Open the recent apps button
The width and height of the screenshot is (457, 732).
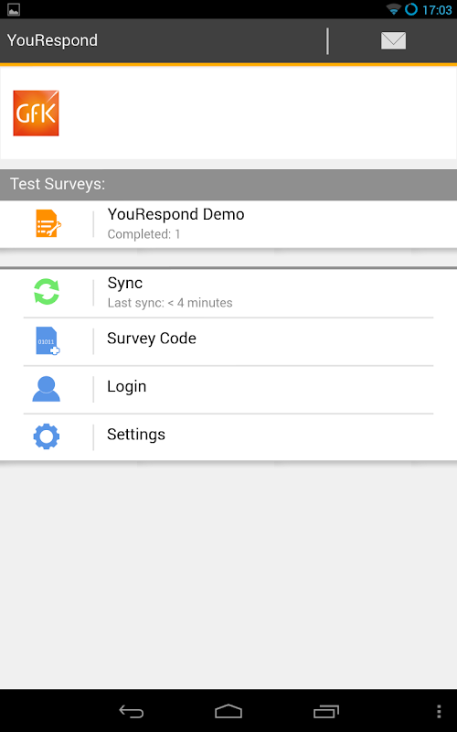(326, 712)
